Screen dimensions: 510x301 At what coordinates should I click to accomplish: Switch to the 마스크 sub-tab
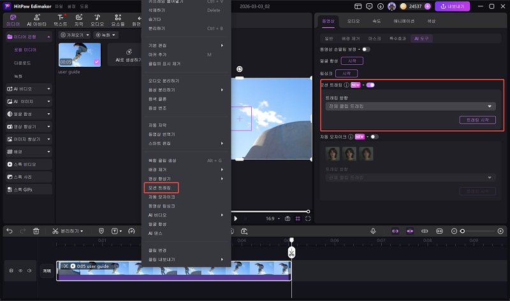(x=374, y=38)
